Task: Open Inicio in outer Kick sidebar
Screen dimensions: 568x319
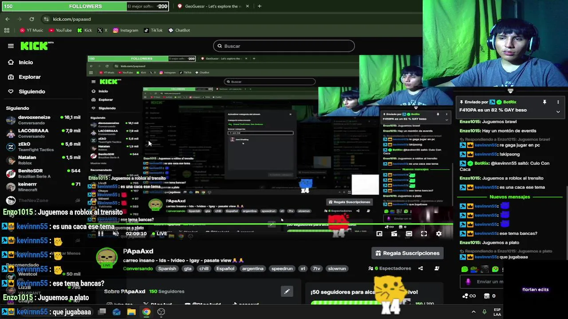Action: [21, 62]
